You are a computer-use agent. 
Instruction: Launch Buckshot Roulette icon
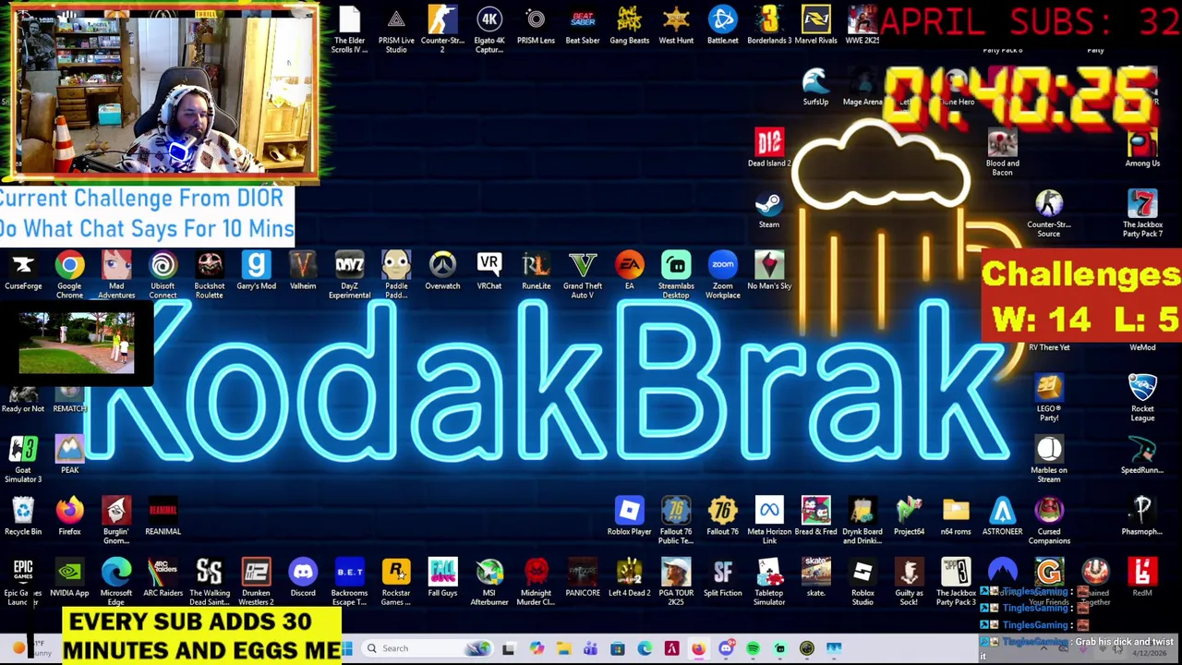(x=210, y=275)
